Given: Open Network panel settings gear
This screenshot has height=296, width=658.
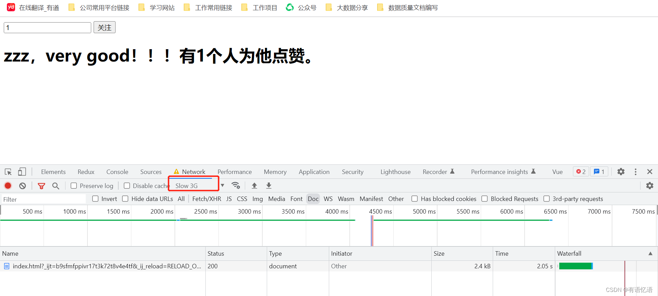Looking at the screenshot, I should (650, 186).
